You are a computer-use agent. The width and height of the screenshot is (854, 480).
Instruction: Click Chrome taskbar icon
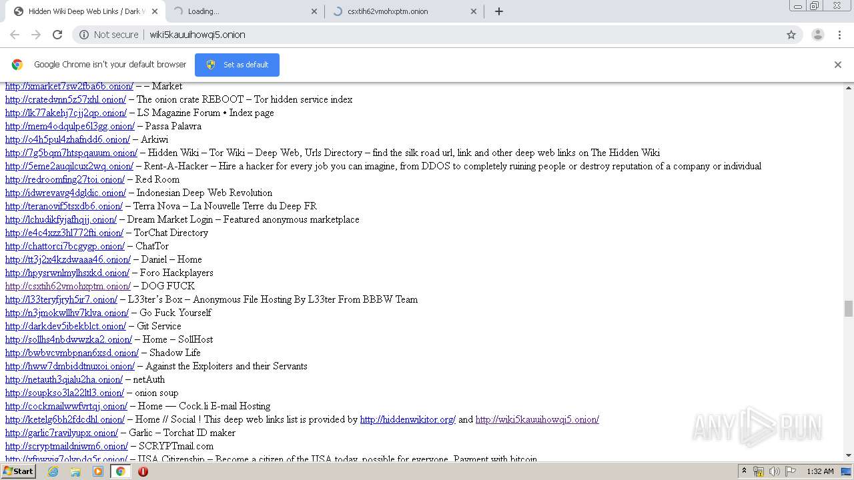pyautogui.click(x=120, y=471)
